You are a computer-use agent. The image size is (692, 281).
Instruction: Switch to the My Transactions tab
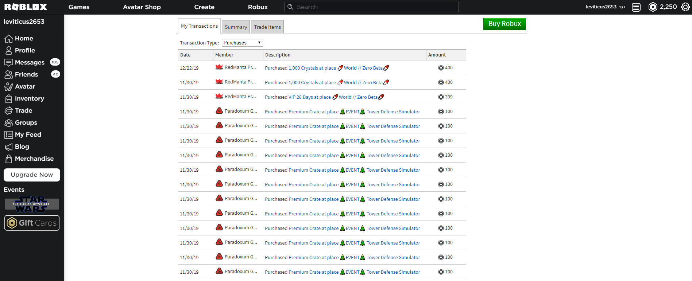199,26
